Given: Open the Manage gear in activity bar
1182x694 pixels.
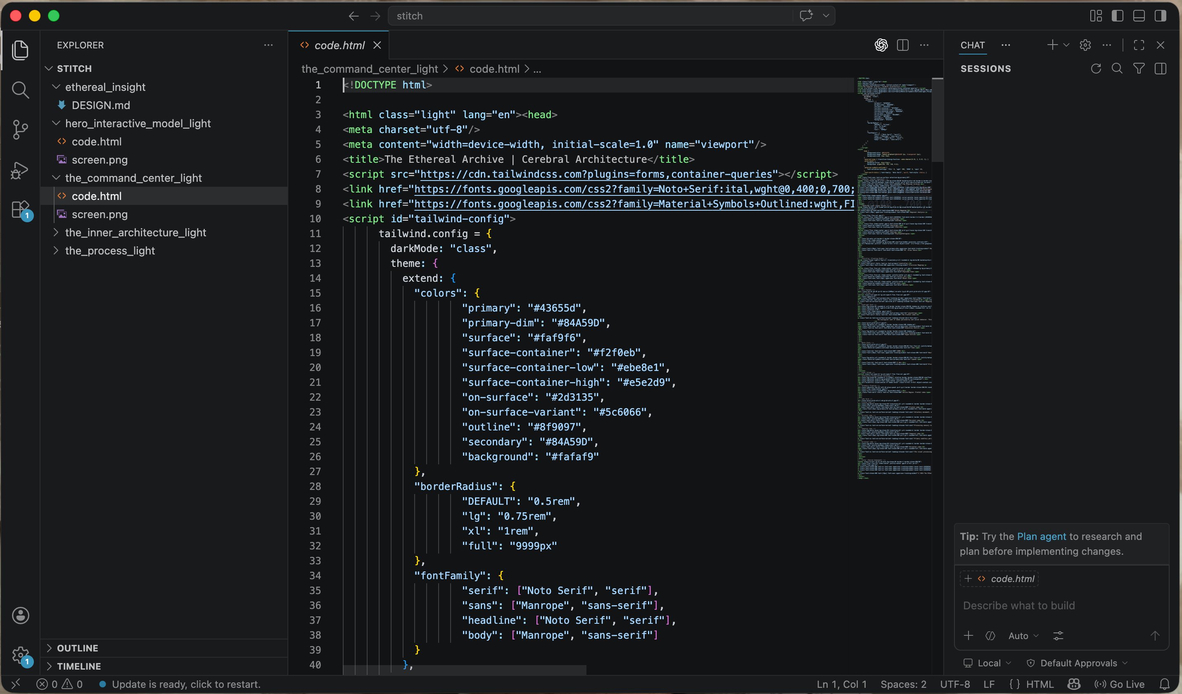Looking at the screenshot, I should click(x=20, y=655).
